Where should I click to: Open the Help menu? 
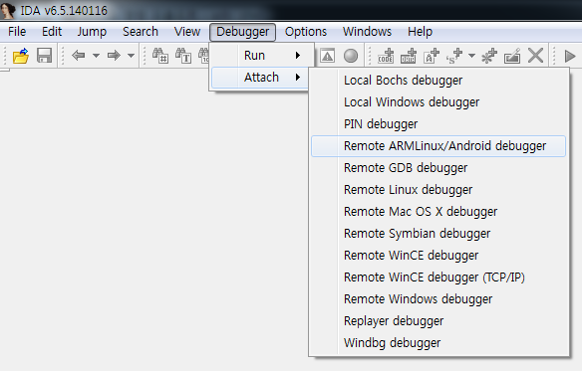420,32
